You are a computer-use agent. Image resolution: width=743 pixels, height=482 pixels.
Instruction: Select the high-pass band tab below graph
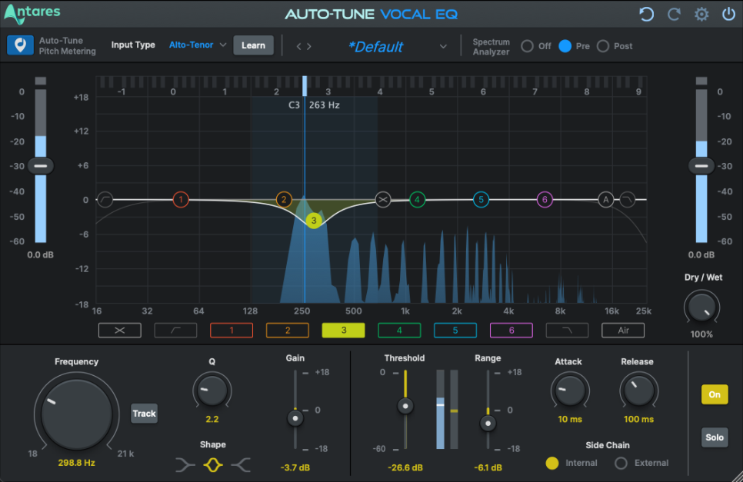(x=176, y=330)
